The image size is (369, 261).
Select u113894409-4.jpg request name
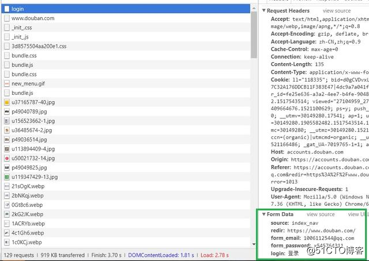click(33, 149)
